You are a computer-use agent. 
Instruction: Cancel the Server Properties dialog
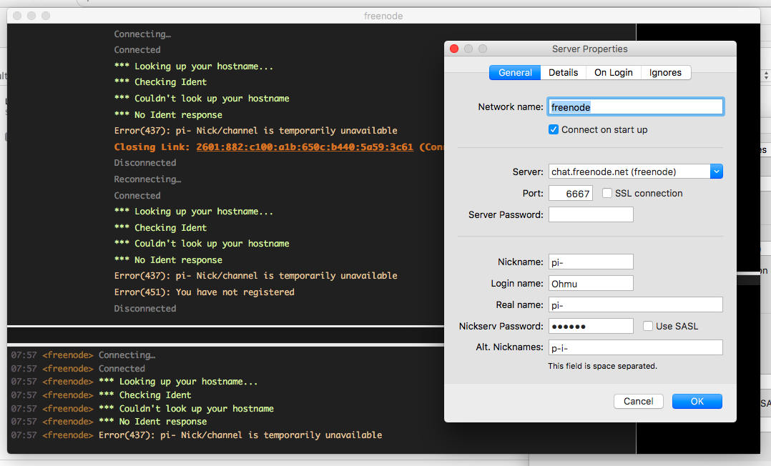click(638, 401)
